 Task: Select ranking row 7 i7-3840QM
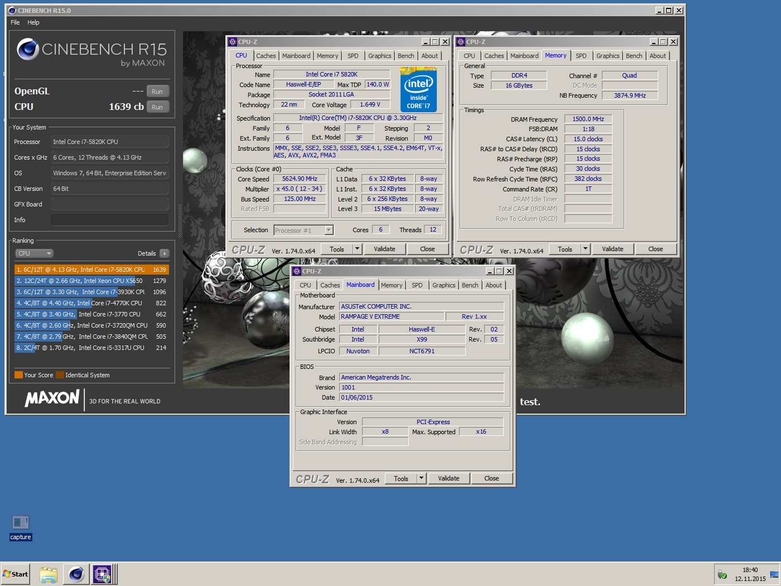click(91, 337)
